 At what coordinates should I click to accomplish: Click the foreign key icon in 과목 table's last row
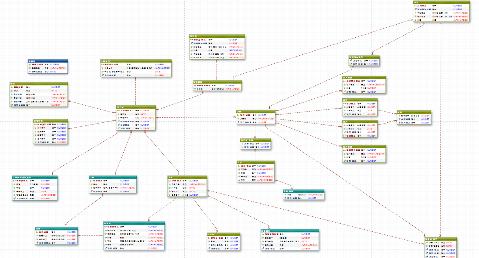click(239, 122)
